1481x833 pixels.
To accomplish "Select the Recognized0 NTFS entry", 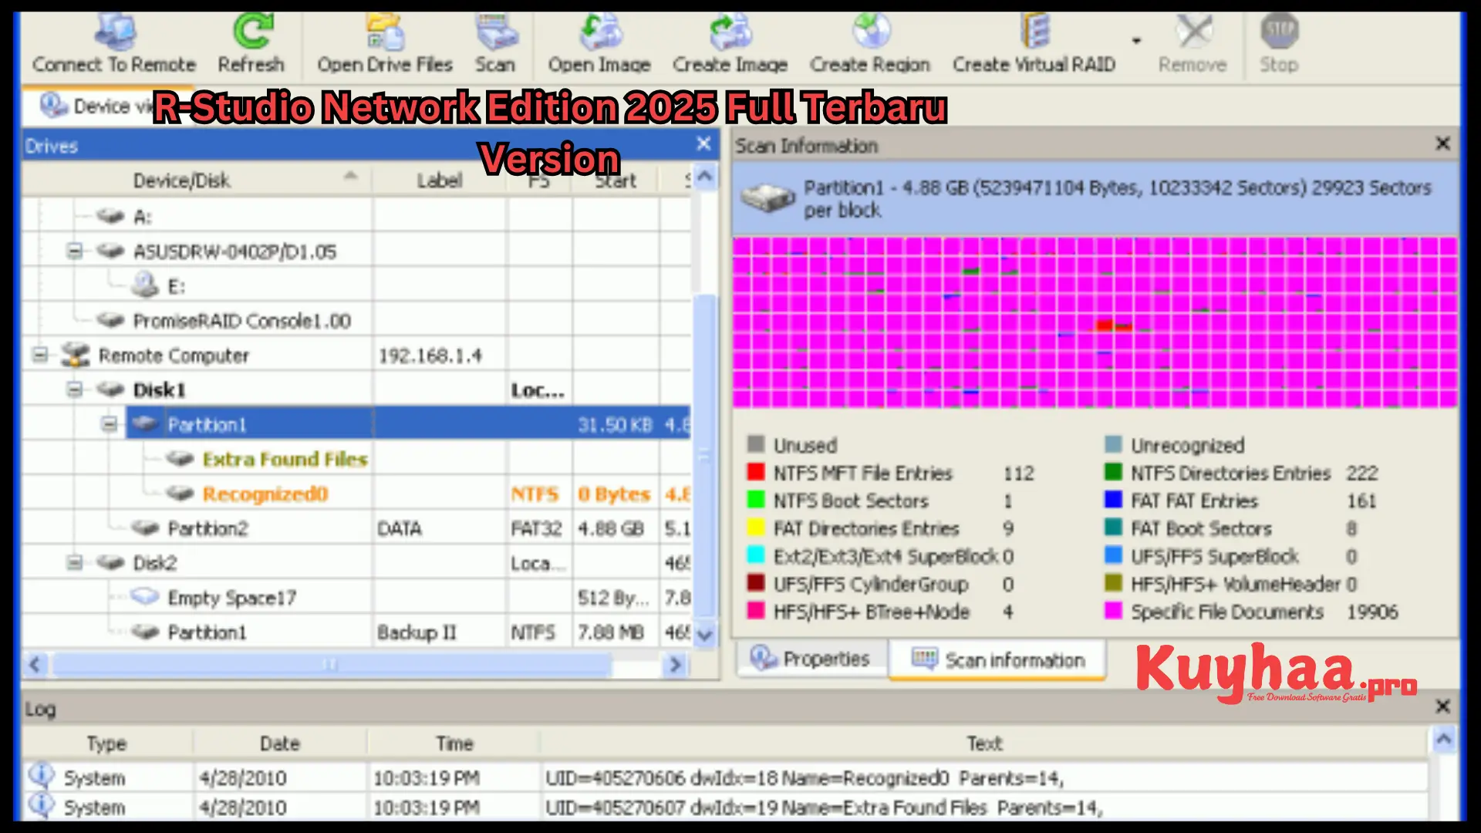I will (x=265, y=494).
